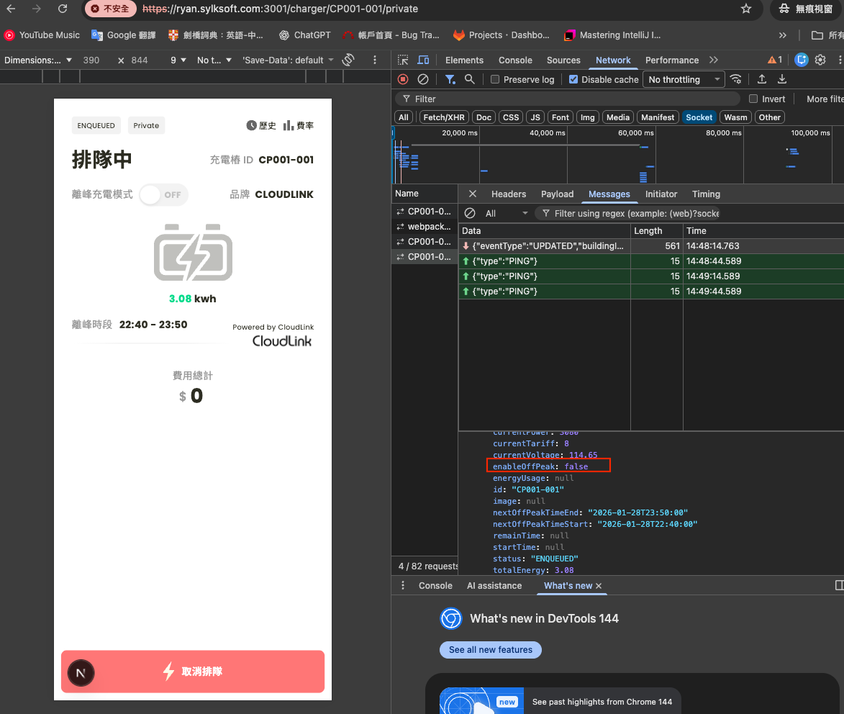
Task: Open the Payload tab in request details
Action: [557, 194]
